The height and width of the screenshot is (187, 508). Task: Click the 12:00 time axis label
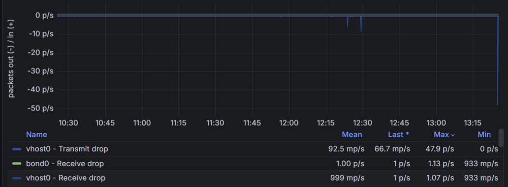coord(289,123)
